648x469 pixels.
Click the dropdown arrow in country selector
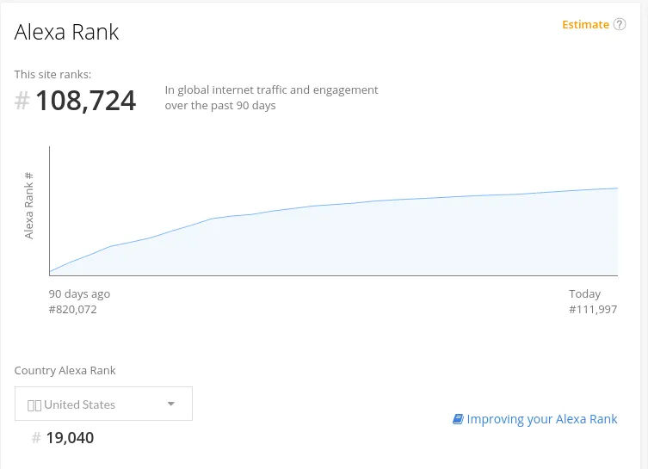click(x=171, y=404)
